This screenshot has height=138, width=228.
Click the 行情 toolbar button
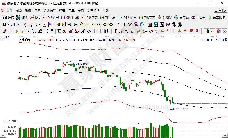(8, 18)
